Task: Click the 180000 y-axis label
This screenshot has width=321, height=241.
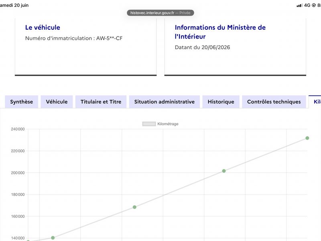Action: pos(18,194)
